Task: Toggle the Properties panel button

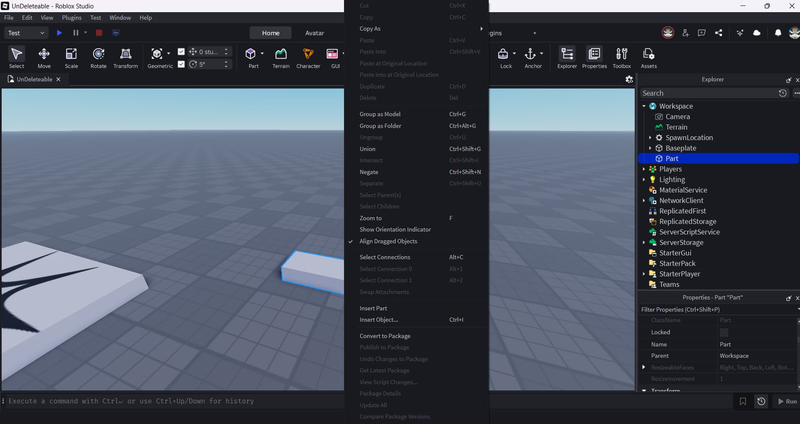Action: pyautogui.click(x=594, y=58)
